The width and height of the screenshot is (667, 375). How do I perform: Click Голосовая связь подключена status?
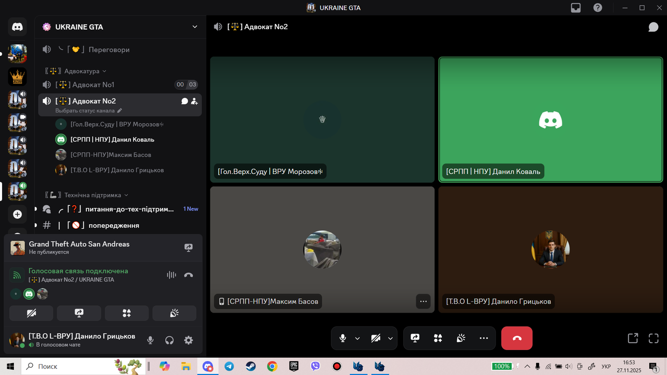pos(78,271)
